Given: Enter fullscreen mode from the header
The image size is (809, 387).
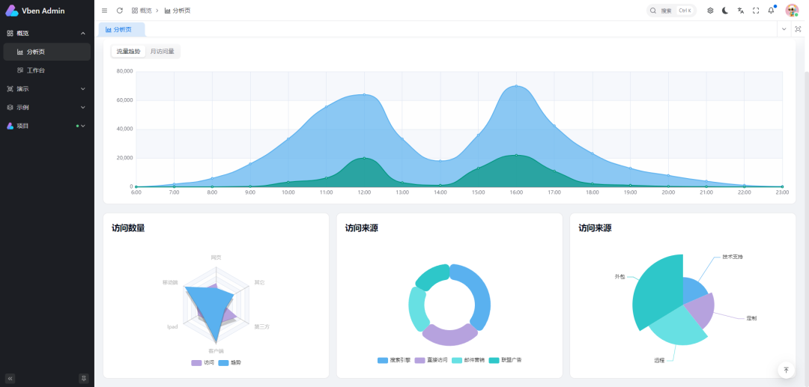Looking at the screenshot, I should pos(755,10).
